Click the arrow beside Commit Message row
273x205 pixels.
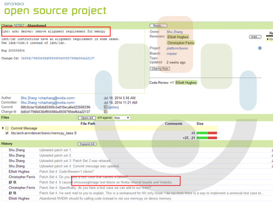(x=2, y=128)
